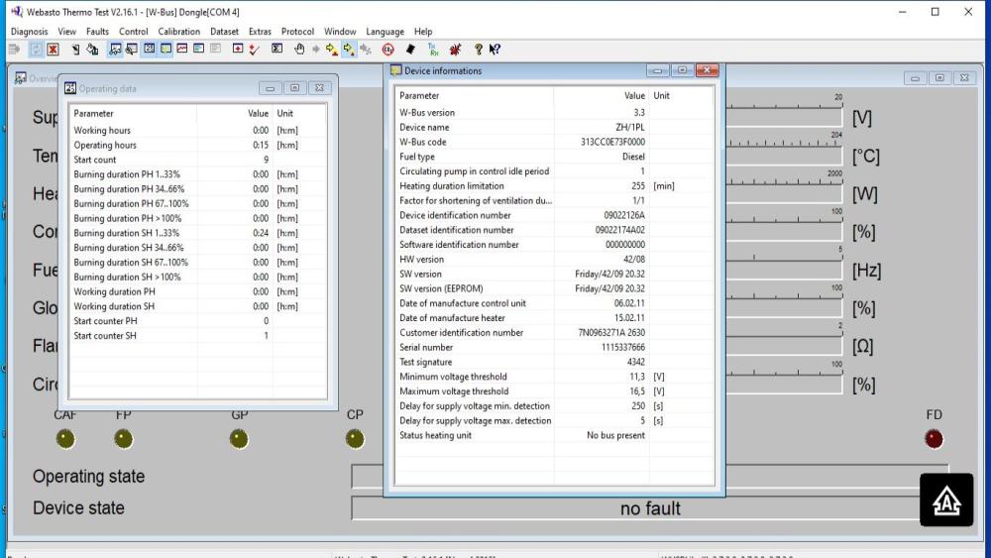Click the FP status indicator lamp

tap(123, 438)
